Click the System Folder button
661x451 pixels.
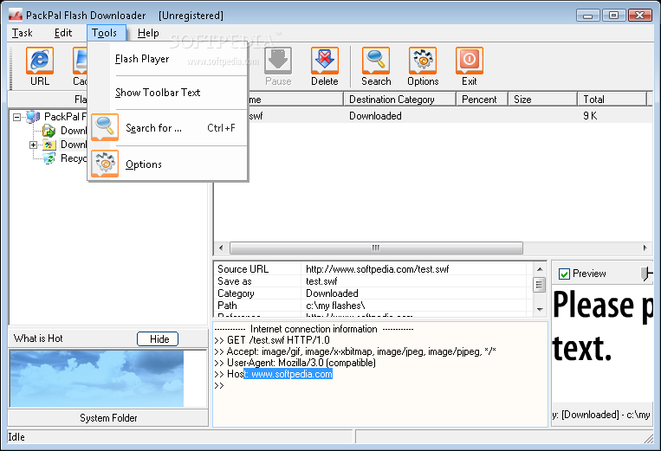click(108, 418)
